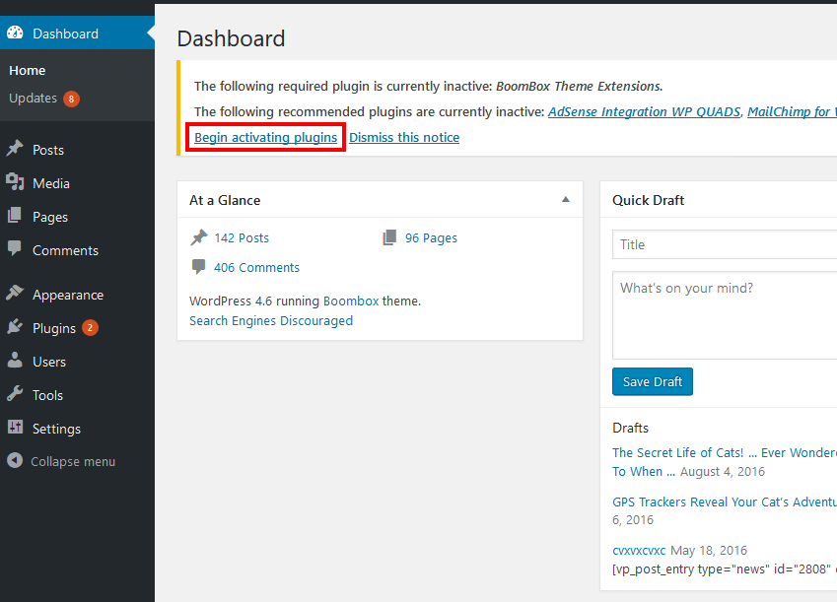Open the Dashboard menu item
This screenshot has height=602, width=837.
[78, 33]
